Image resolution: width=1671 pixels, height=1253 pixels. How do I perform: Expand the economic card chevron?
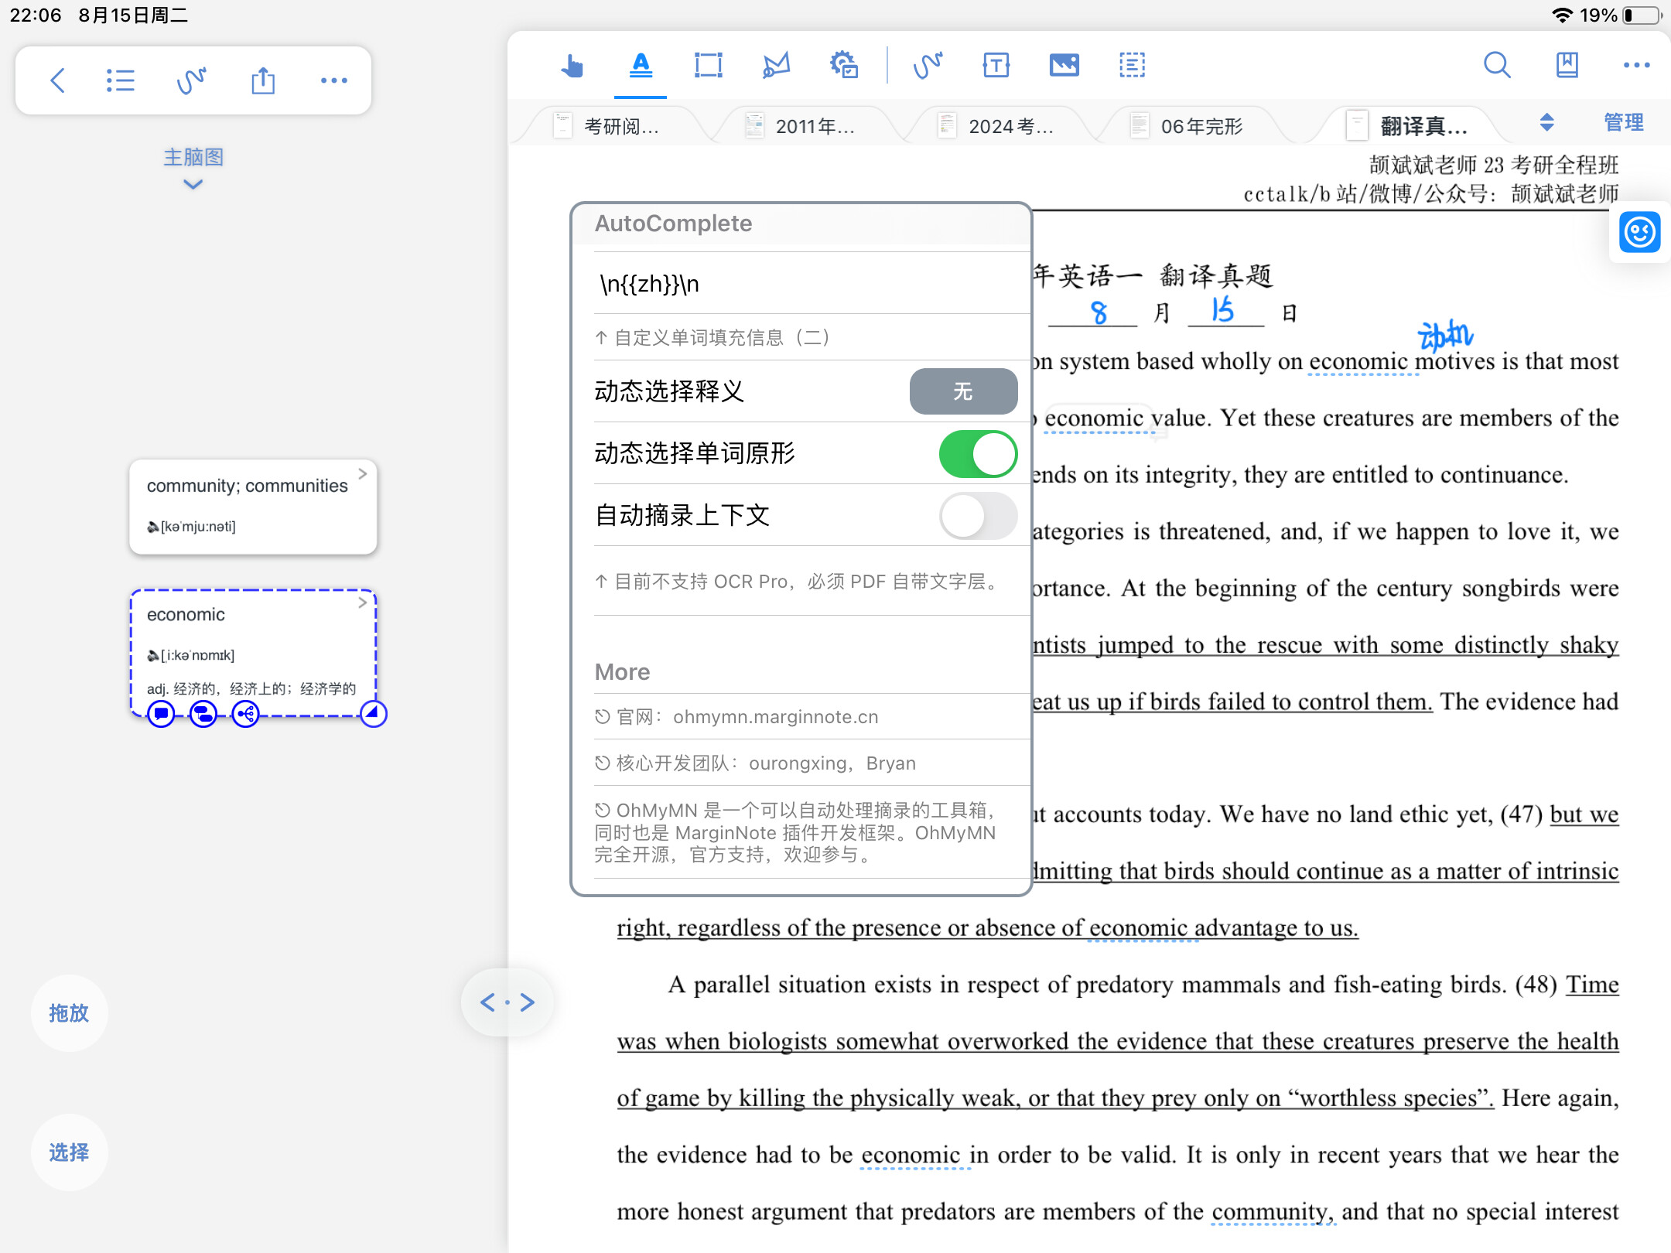pos(362,603)
